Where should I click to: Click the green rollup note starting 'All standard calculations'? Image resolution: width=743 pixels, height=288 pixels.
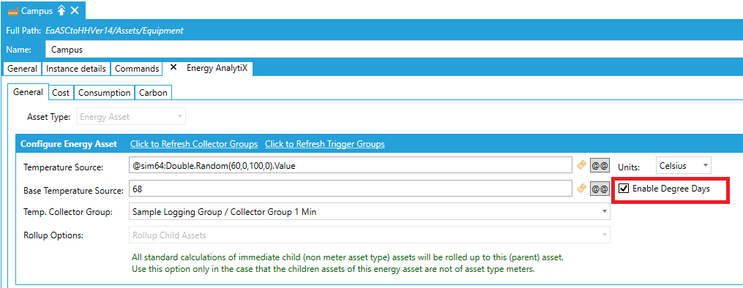(348, 264)
